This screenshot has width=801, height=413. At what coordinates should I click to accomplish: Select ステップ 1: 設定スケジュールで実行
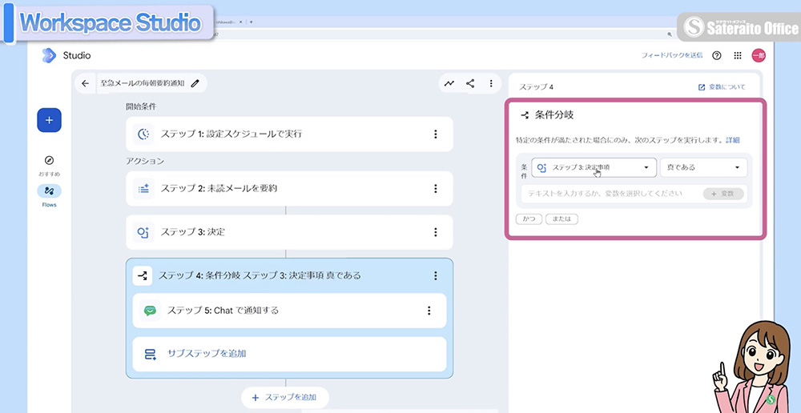(289, 134)
